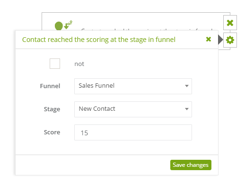Select the background condition node card
Screen dimensions: 245x189
pos(136,21)
